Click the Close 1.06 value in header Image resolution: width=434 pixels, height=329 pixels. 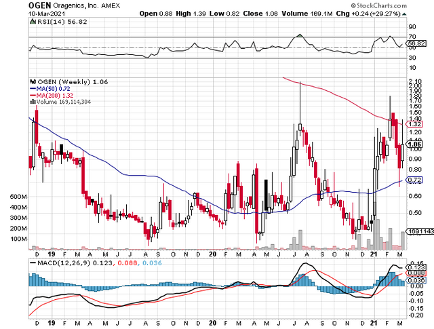260,14
